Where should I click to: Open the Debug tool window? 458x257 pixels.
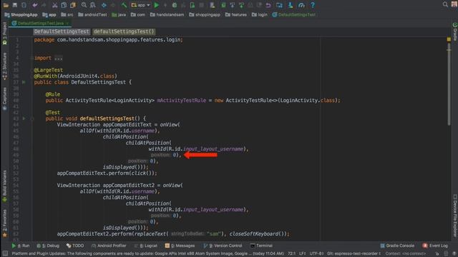pyautogui.click(x=48, y=246)
